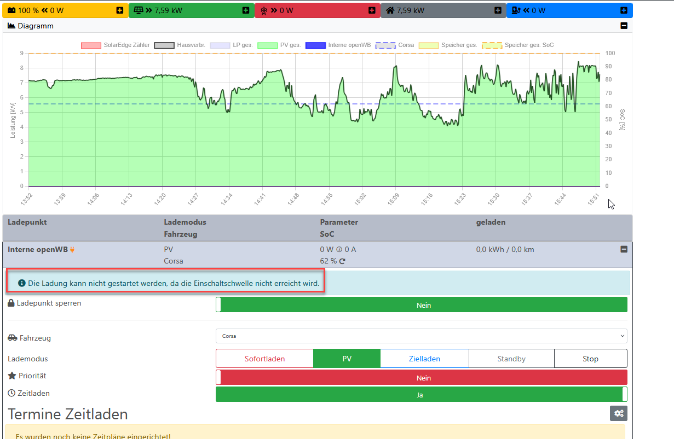Toggle SolarEdge Zähler legend entry
This screenshot has height=439, width=674.
(91, 45)
